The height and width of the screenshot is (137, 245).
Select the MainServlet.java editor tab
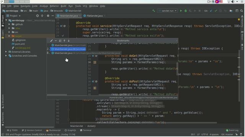tap(69, 16)
